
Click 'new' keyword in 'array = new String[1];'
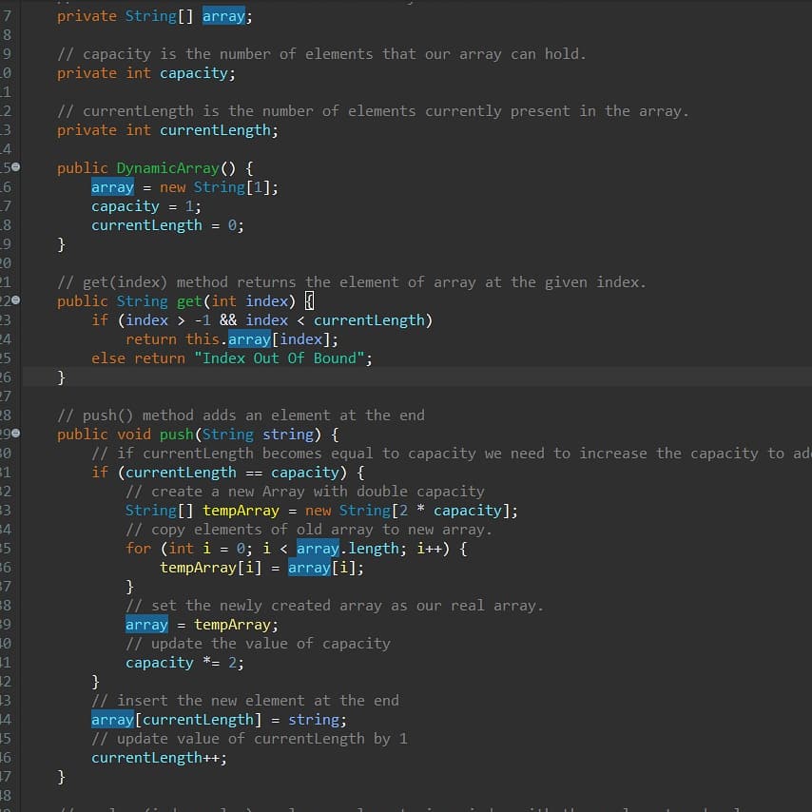tap(172, 187)
